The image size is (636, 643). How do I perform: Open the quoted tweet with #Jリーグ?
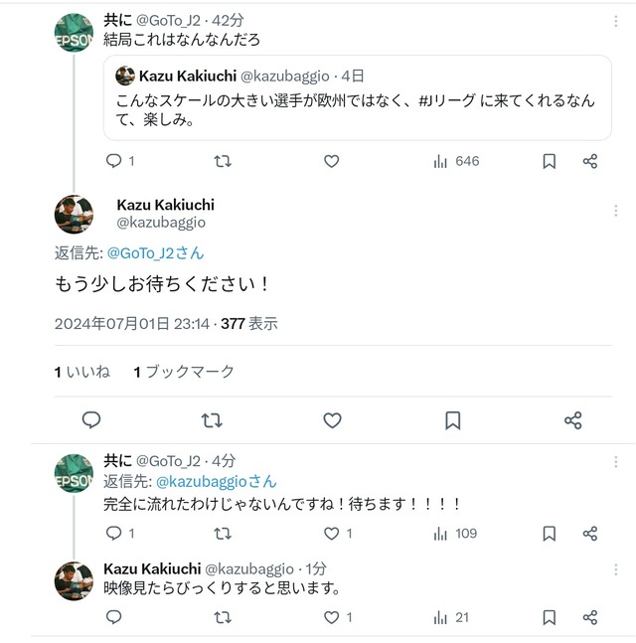(x=357, y=98)
